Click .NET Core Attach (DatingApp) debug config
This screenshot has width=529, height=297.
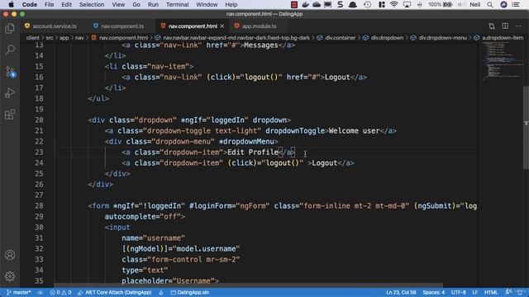[x=115, y=292]
